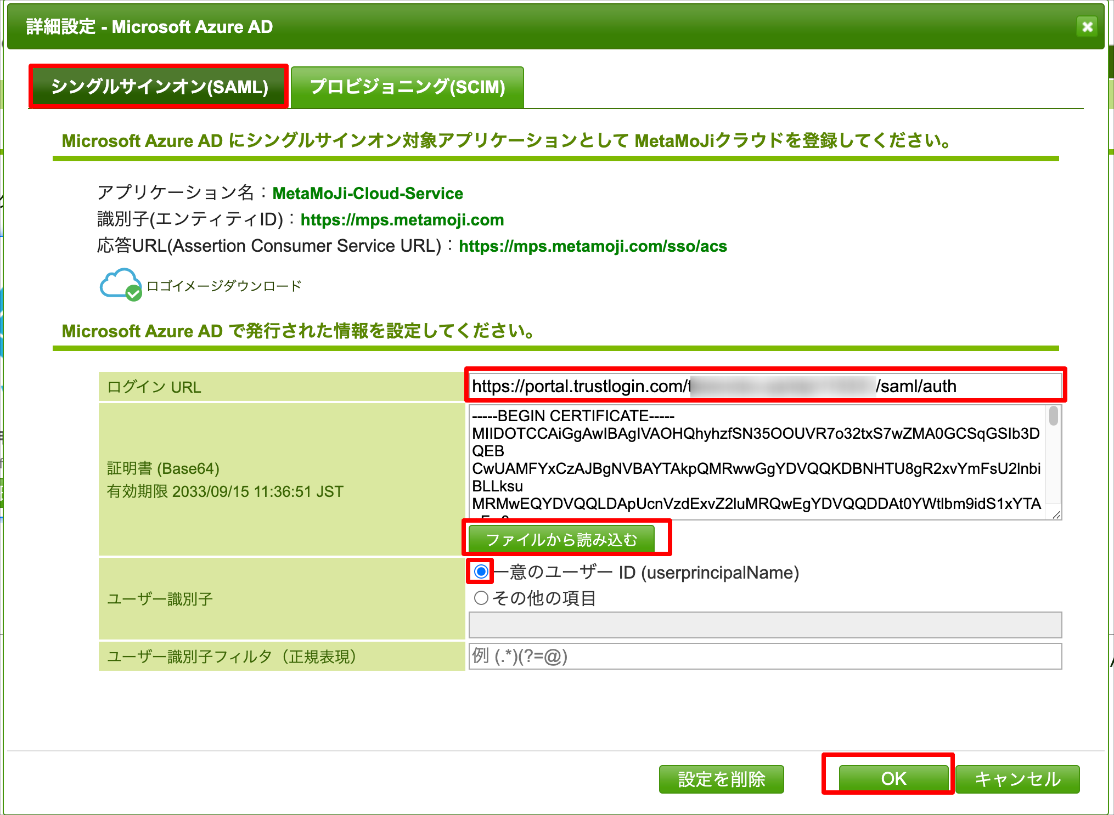Image resolution: width=1114 pixels, height=815 pixels.
Task: Click キャンセル button
Action: [1017, 779]
